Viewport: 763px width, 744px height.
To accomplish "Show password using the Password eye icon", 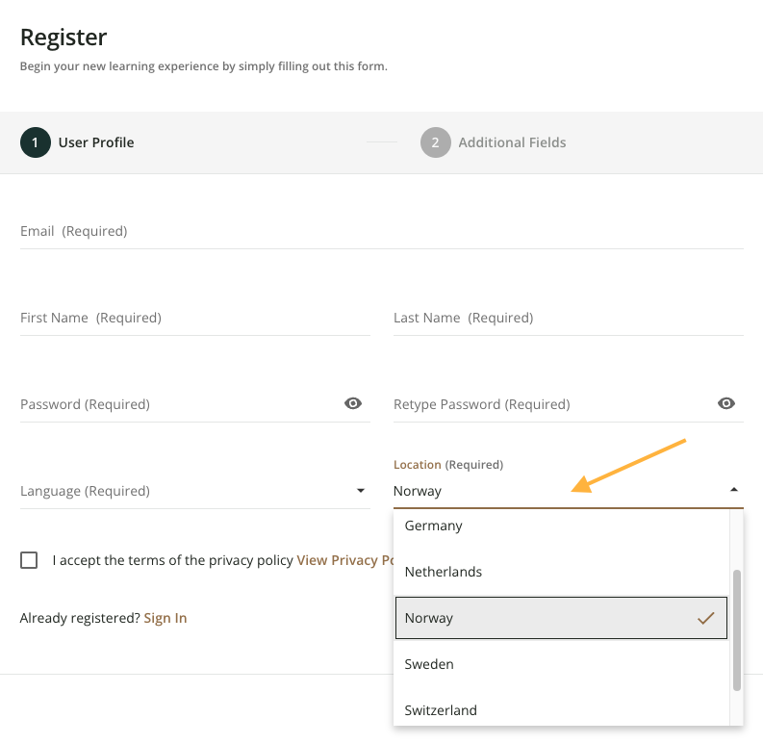I will pyautogui.click(x=353, y=403).
